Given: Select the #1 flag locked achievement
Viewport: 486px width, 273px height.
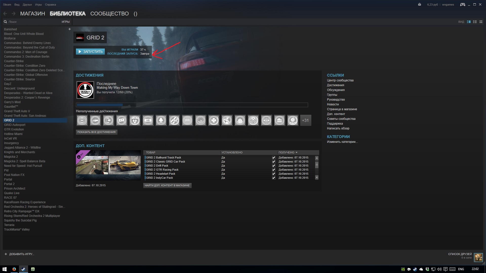Looking at the screenshot, I should (x=121, y=120).
